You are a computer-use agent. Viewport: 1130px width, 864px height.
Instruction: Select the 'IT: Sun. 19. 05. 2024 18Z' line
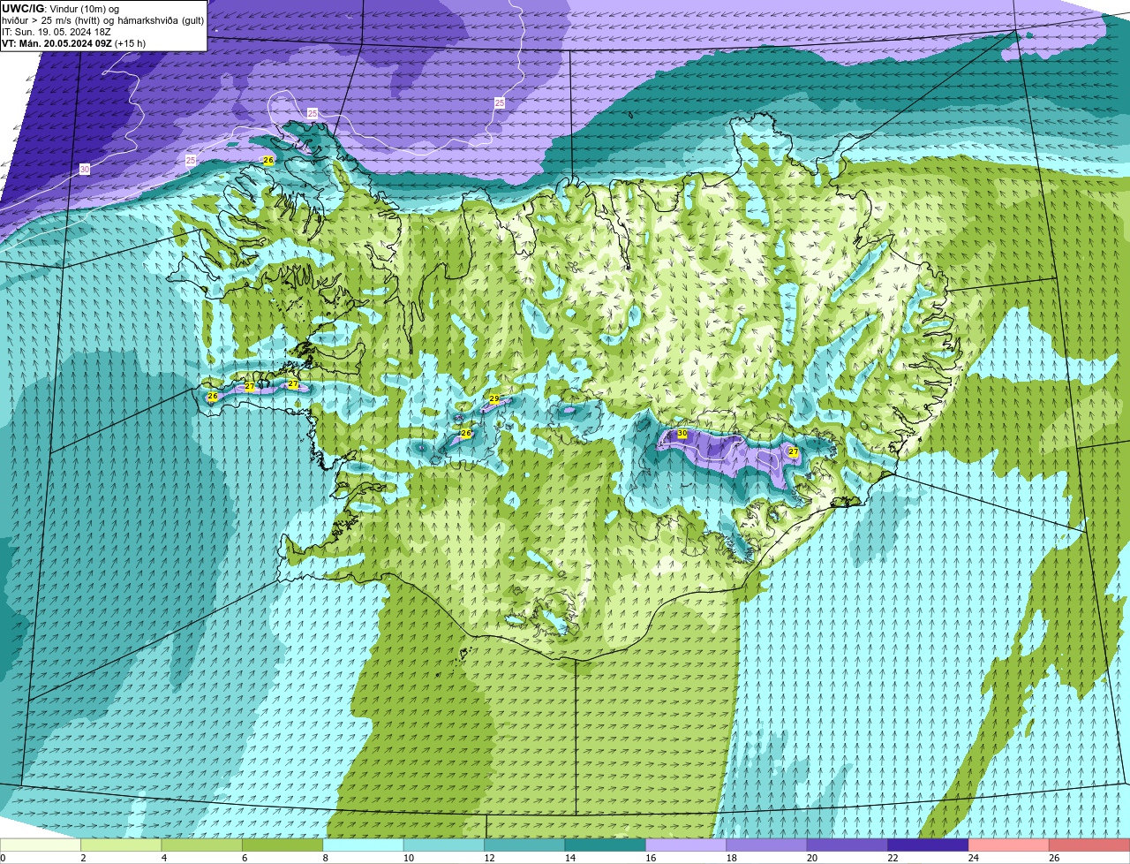pos(56,32)
